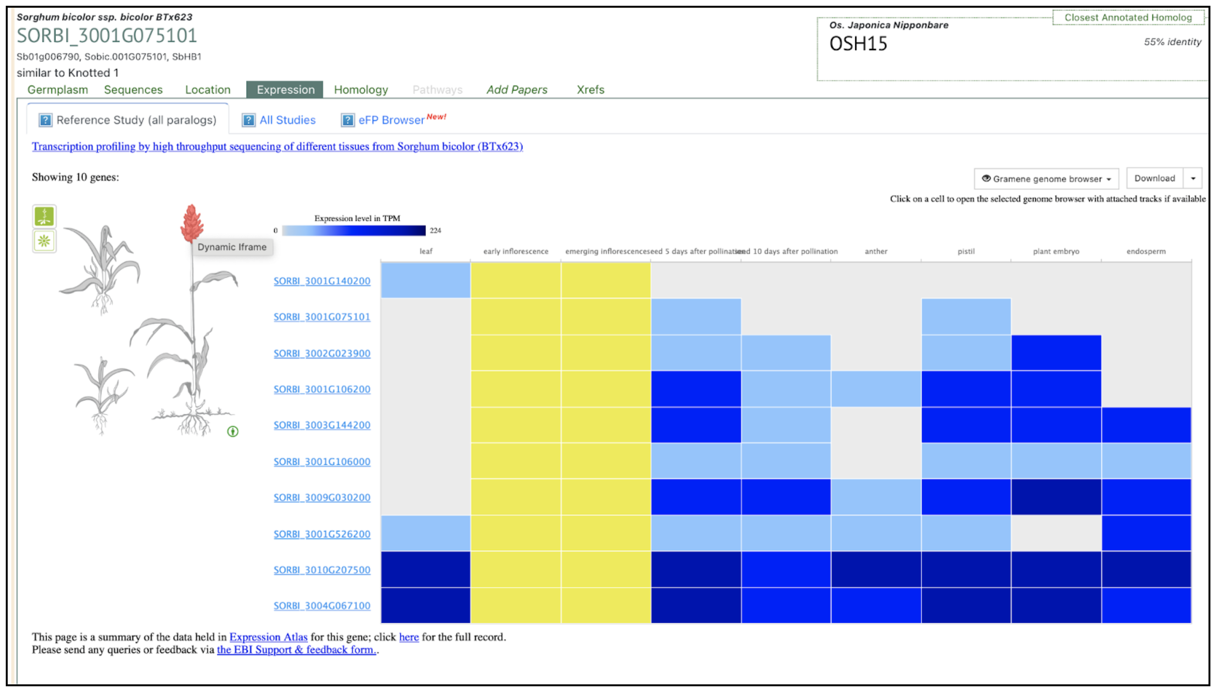The height and width of the screenshot is (693, 1221).
Task: Open gene link SORBI_3009G030200
Action: [322, 498]
